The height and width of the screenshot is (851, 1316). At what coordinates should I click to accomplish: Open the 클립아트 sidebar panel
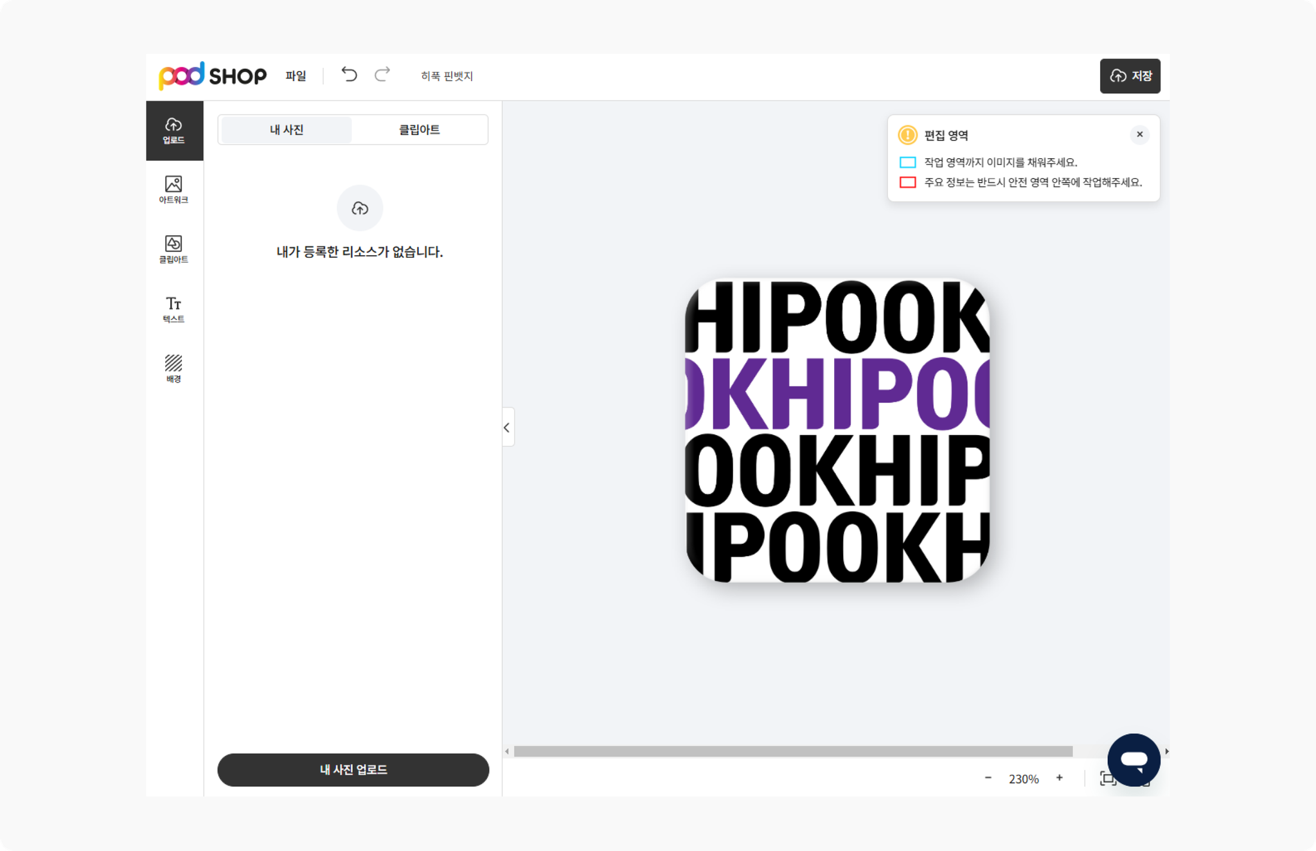coord(174,249)
